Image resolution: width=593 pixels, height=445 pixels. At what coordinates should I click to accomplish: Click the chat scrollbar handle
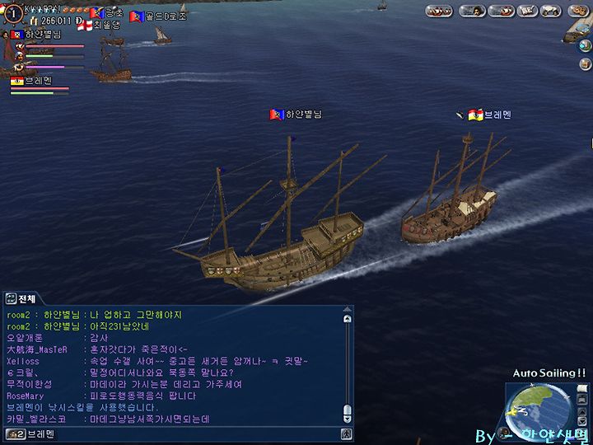click(x=347, y=411)
